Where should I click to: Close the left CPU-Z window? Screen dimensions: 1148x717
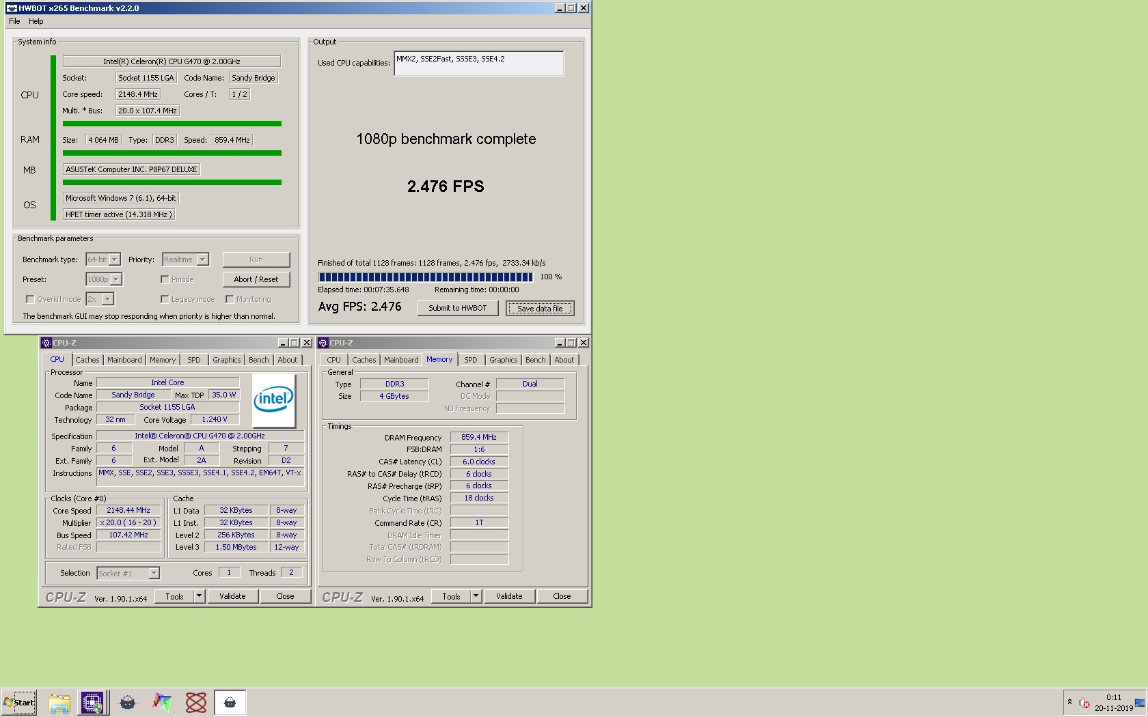pos(307,343)
